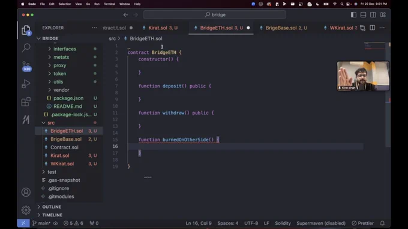Click the errors and warnings counter
Viewport: 408px width, 229px height.
pos(73,223)
